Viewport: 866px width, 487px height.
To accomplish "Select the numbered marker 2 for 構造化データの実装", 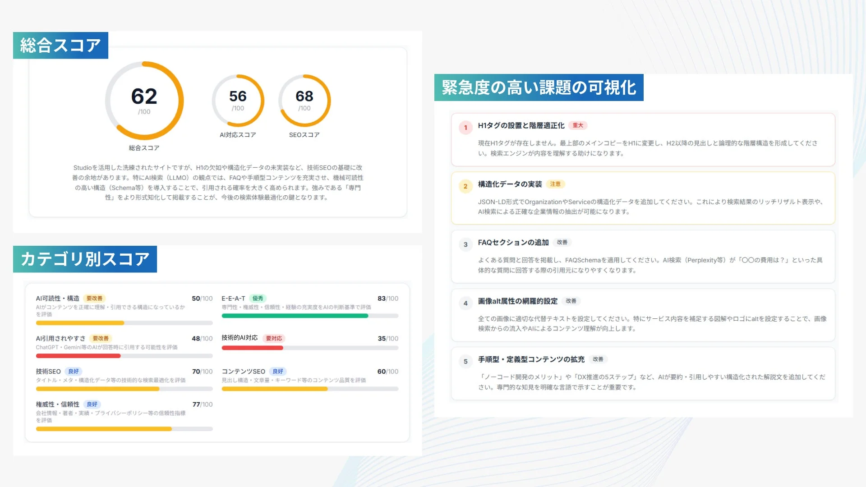I will (465, 186).
